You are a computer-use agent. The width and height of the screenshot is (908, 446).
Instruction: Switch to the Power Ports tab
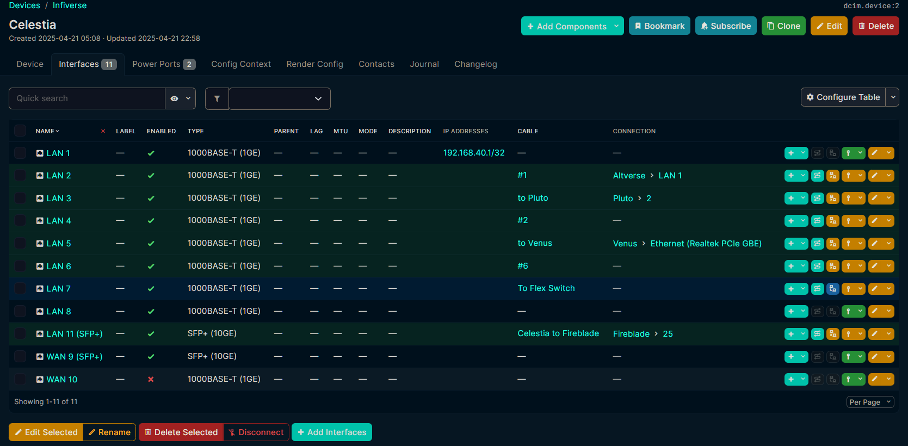[163, 64]
